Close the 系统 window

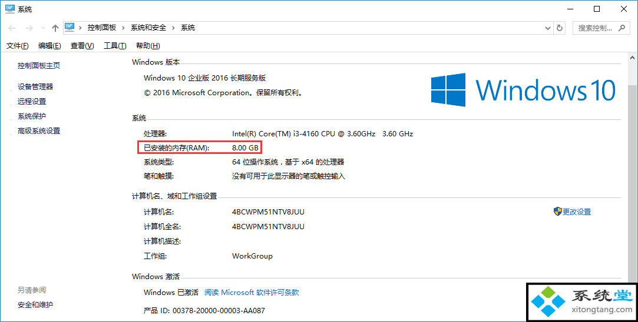point(623,9)
